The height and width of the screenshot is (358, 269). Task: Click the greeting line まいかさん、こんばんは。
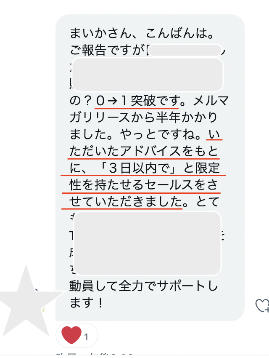click(142, 33)
